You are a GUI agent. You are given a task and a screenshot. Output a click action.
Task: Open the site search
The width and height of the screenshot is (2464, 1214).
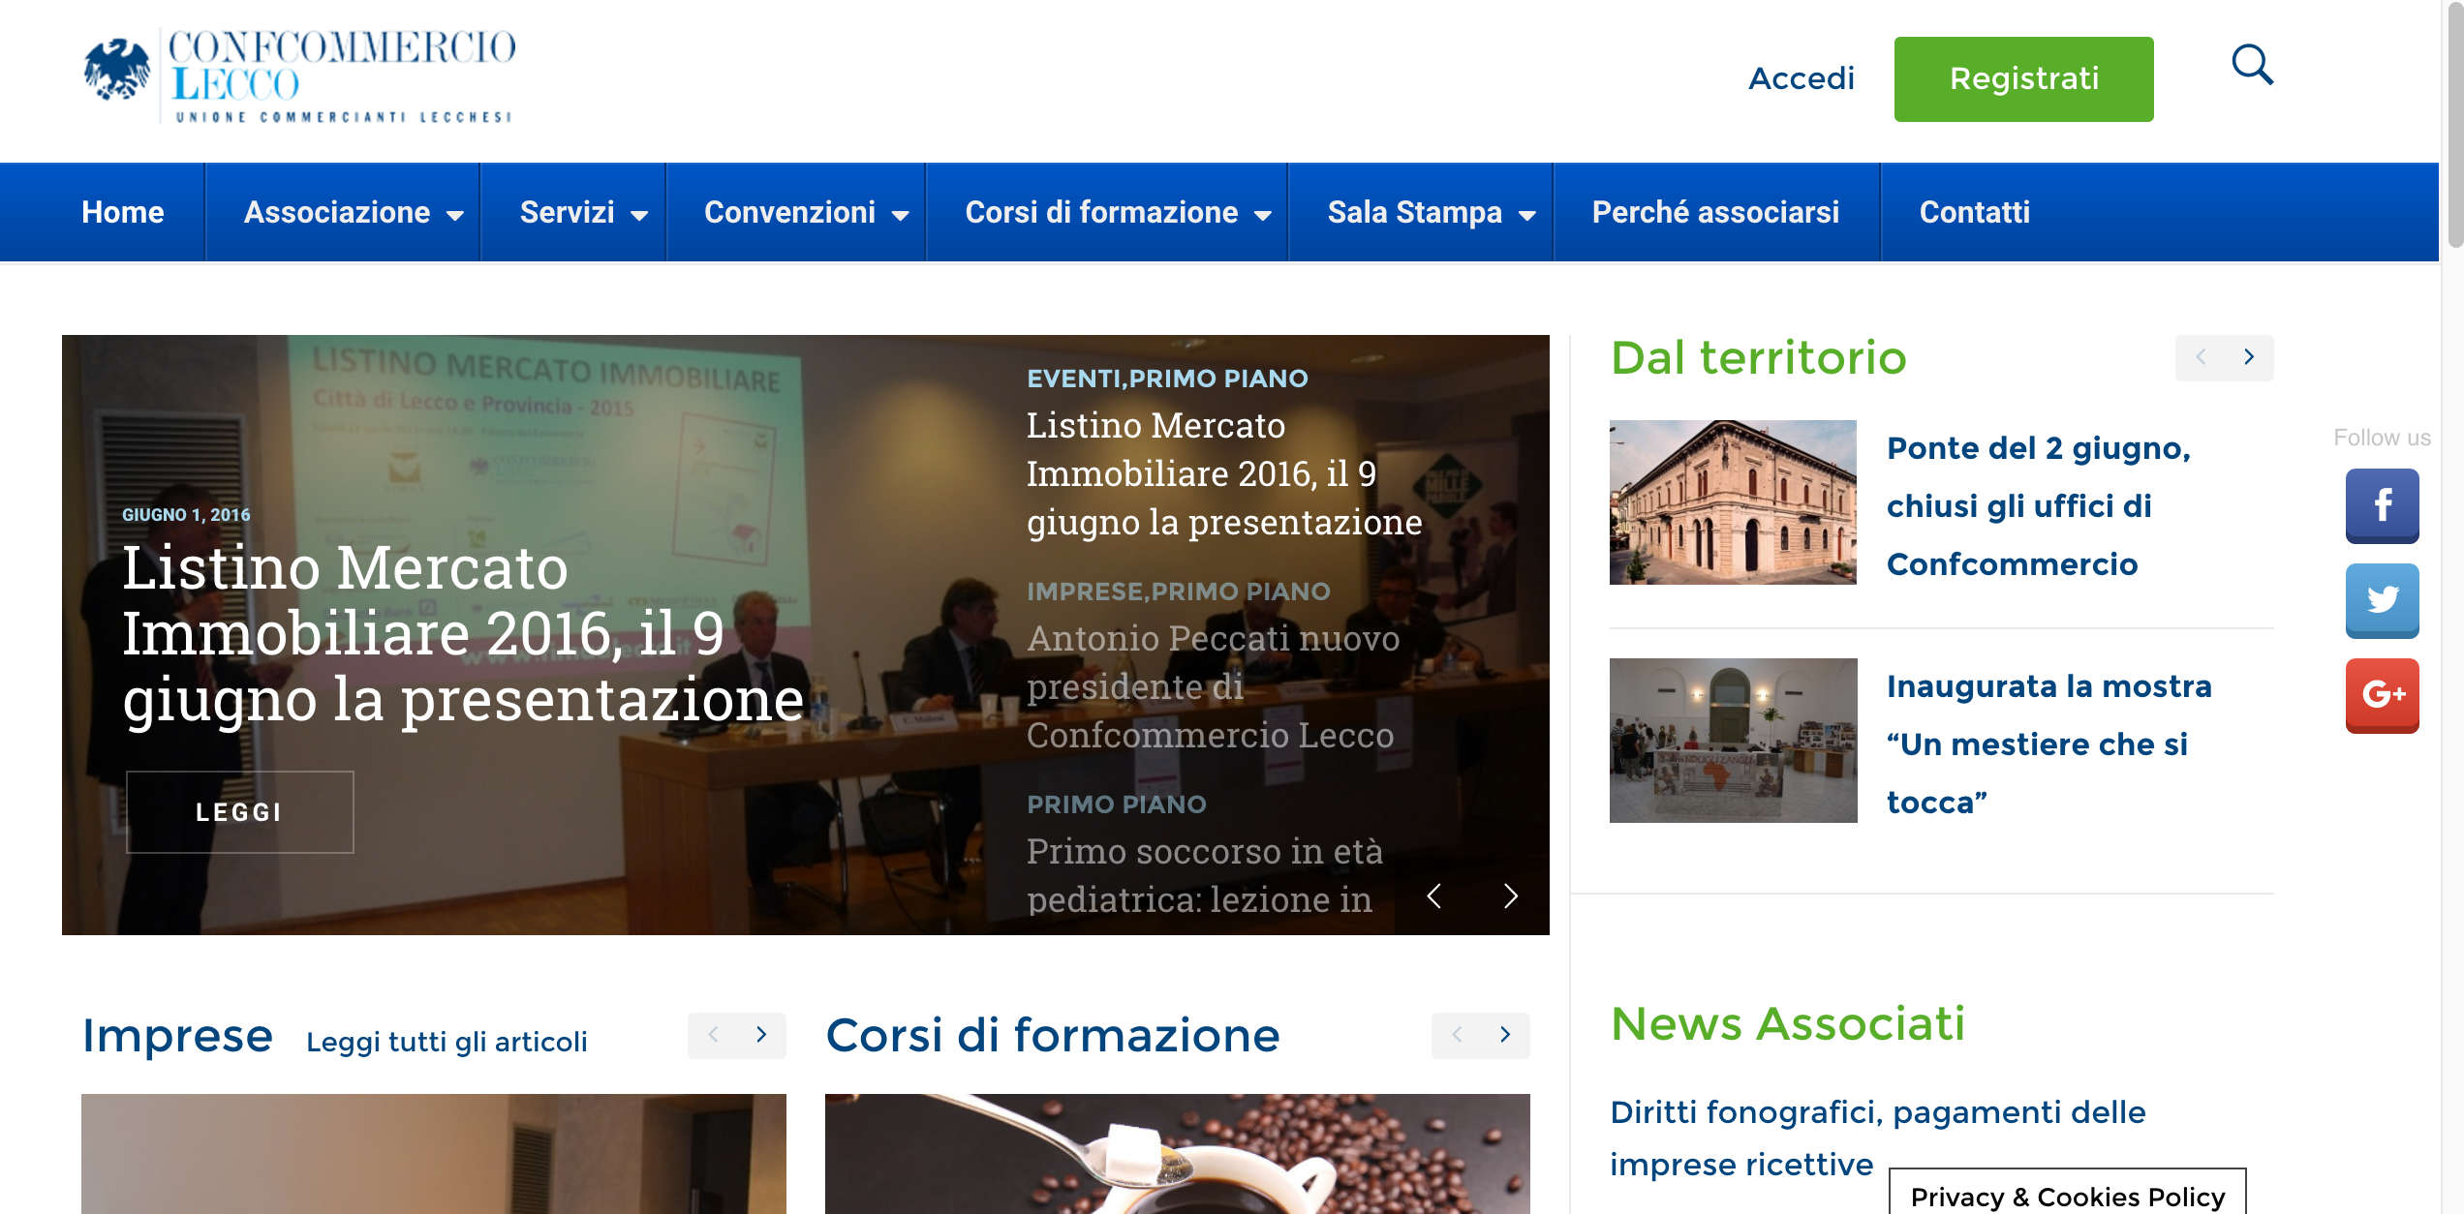pos(2253,66)
